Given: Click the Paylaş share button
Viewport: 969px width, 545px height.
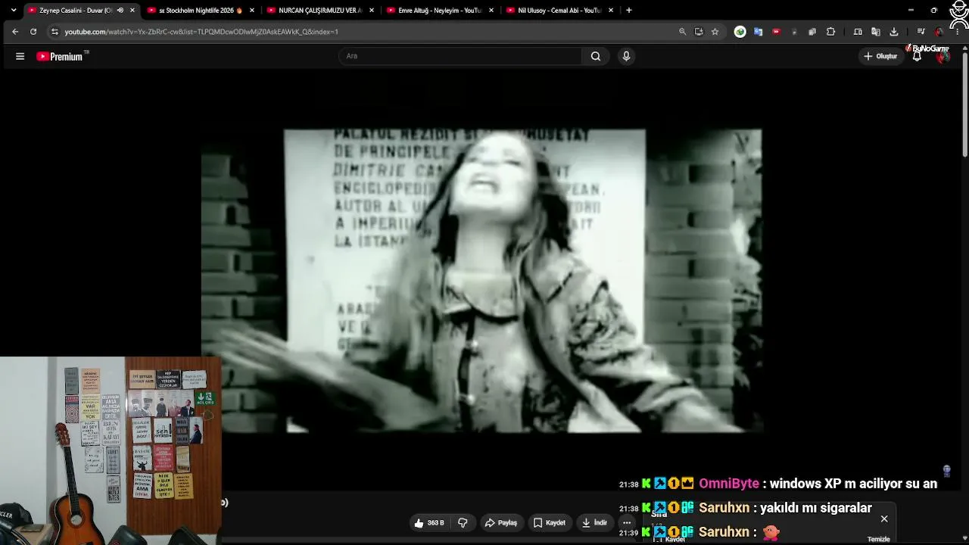Looking at the screenshot, I should (x=501, y=523).
